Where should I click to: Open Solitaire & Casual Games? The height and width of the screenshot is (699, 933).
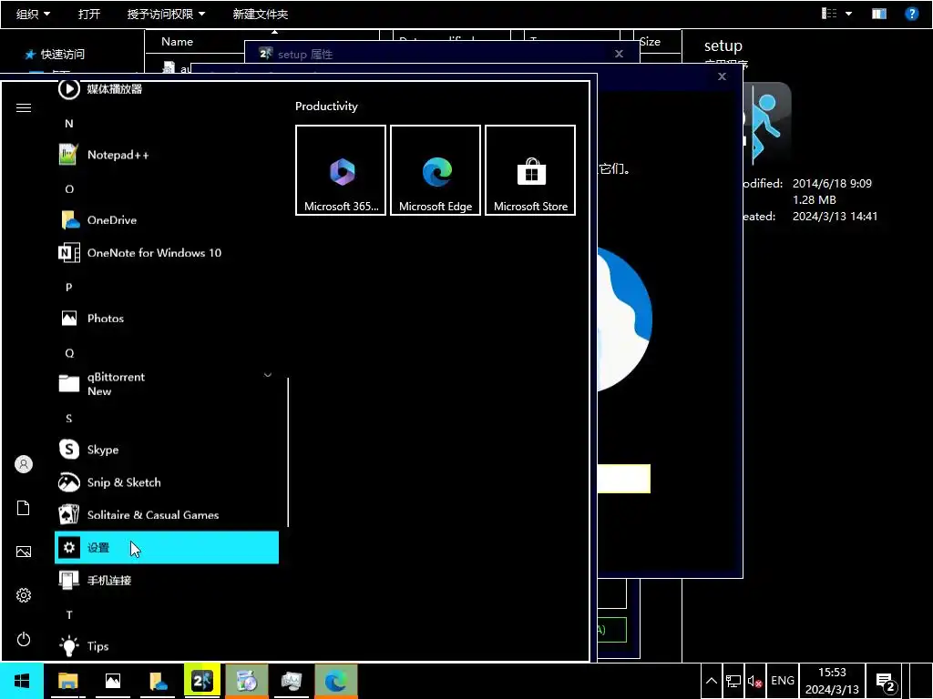click(x=167, y=515)
